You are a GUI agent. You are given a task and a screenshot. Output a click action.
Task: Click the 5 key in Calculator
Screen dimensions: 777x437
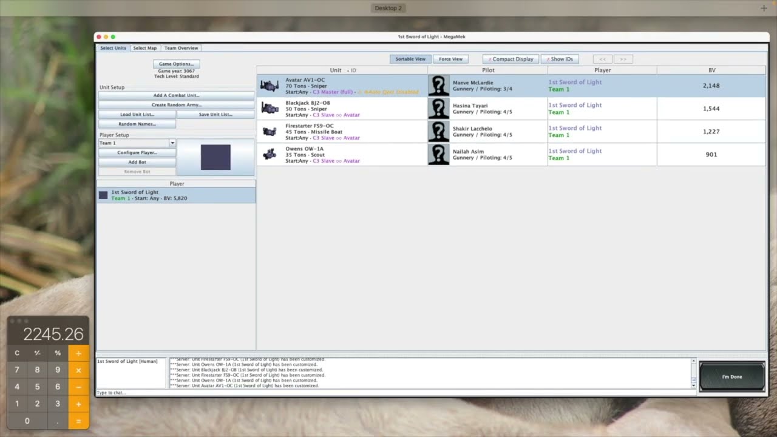(37, 387)
